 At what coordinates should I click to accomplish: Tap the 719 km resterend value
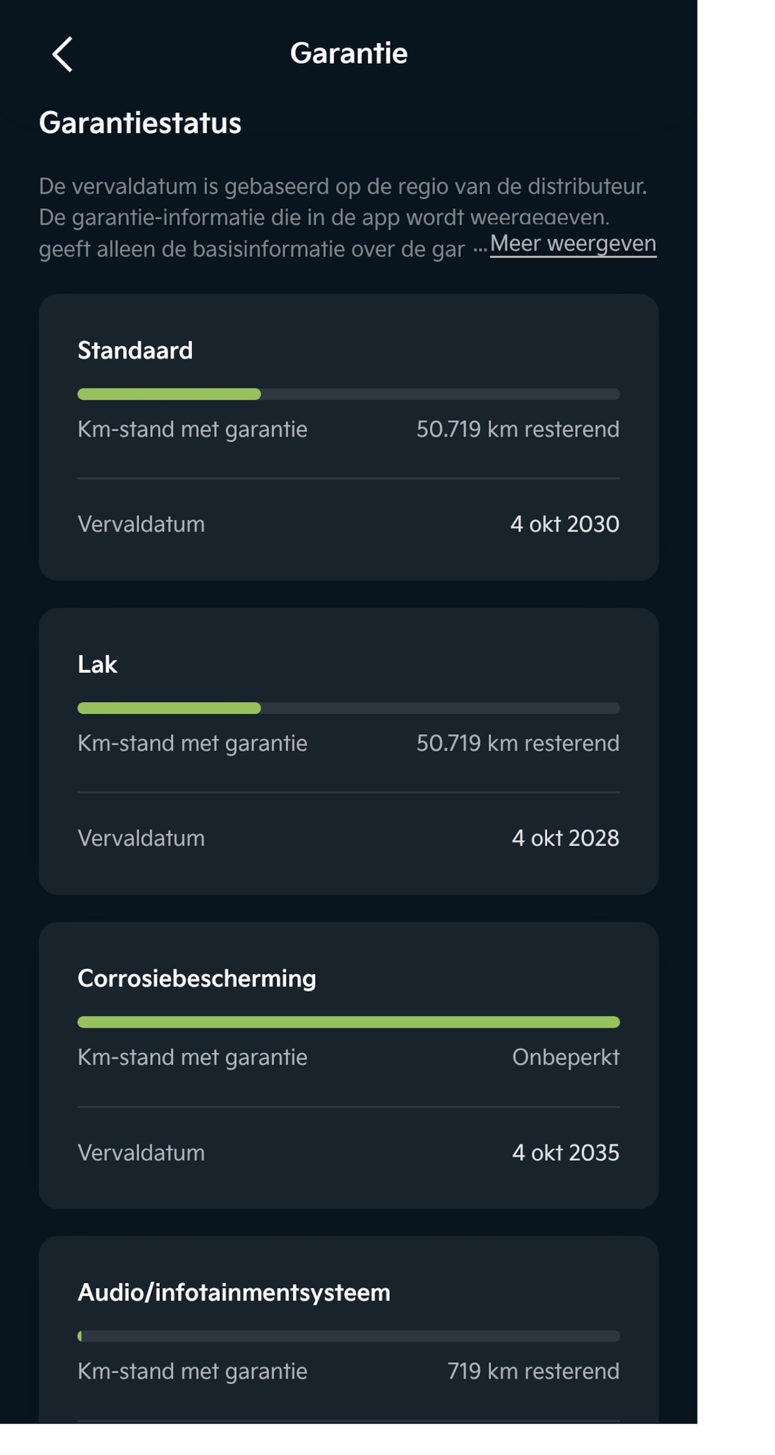tap(533, 1371)
